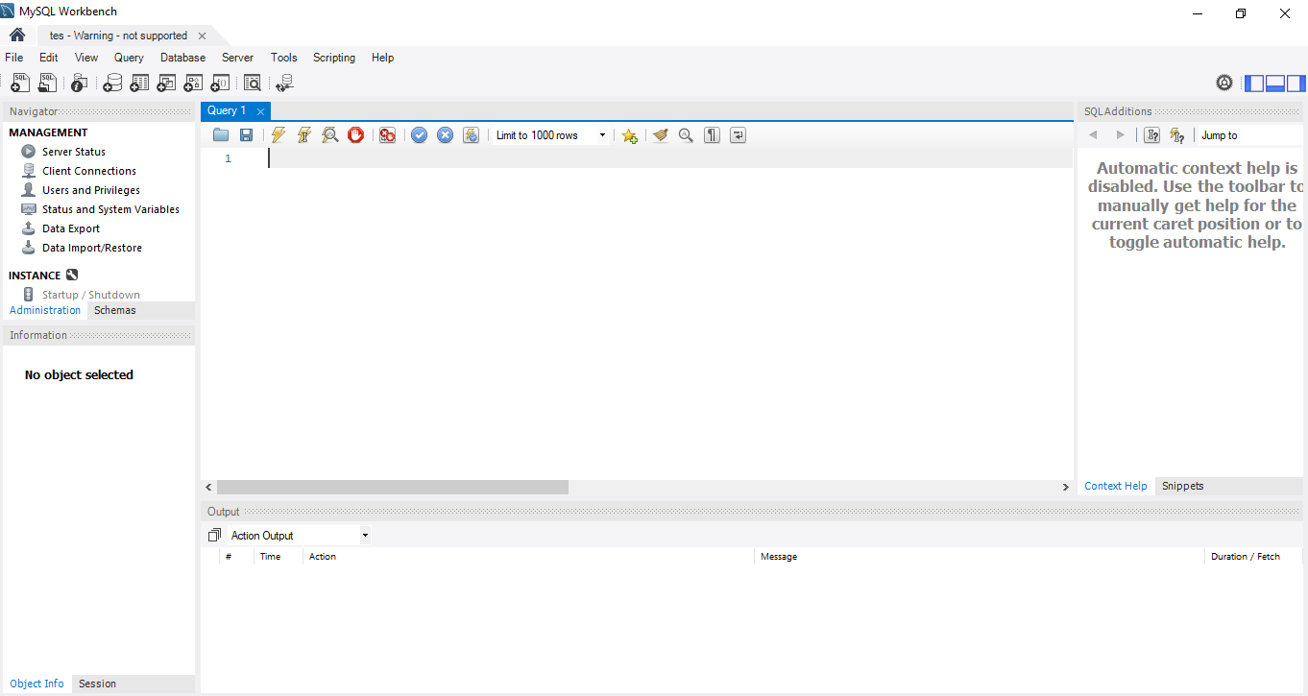The width and height of the screenshot is (1308, 696).
Task: Click the horizontal scrollbar under the query editor
Action: pyautogui.click(x=393, y=488)
